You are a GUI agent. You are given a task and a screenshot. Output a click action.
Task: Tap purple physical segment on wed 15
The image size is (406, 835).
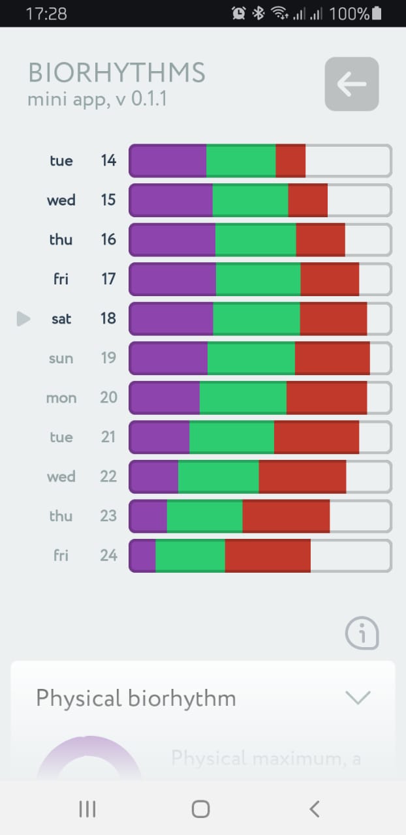172,200
